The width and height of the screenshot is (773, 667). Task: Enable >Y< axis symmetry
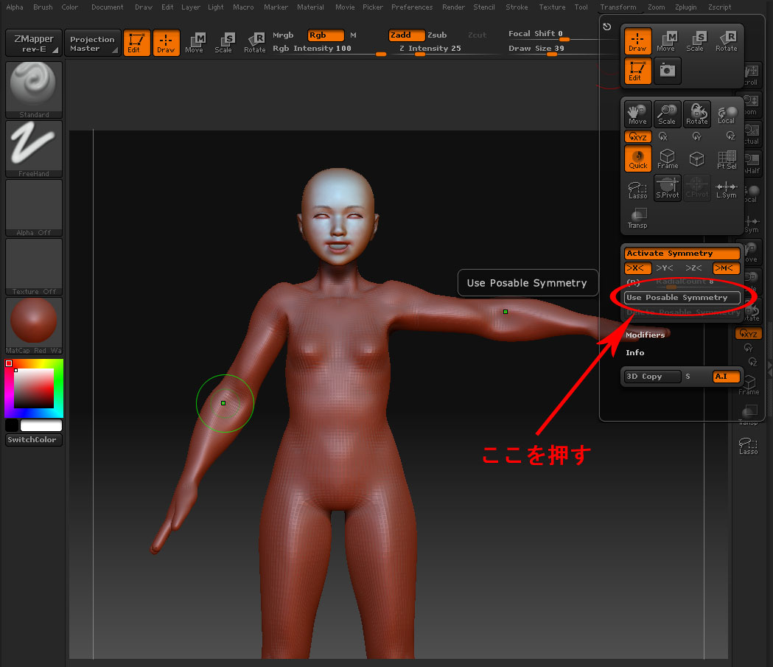pos(665,268)
